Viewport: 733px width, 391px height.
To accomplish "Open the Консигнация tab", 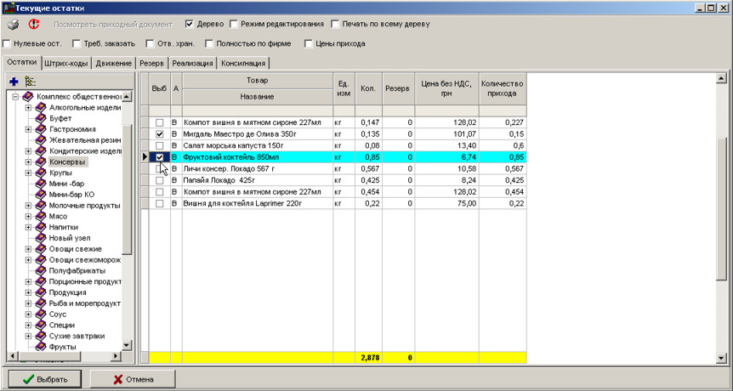I will point(244,63).
